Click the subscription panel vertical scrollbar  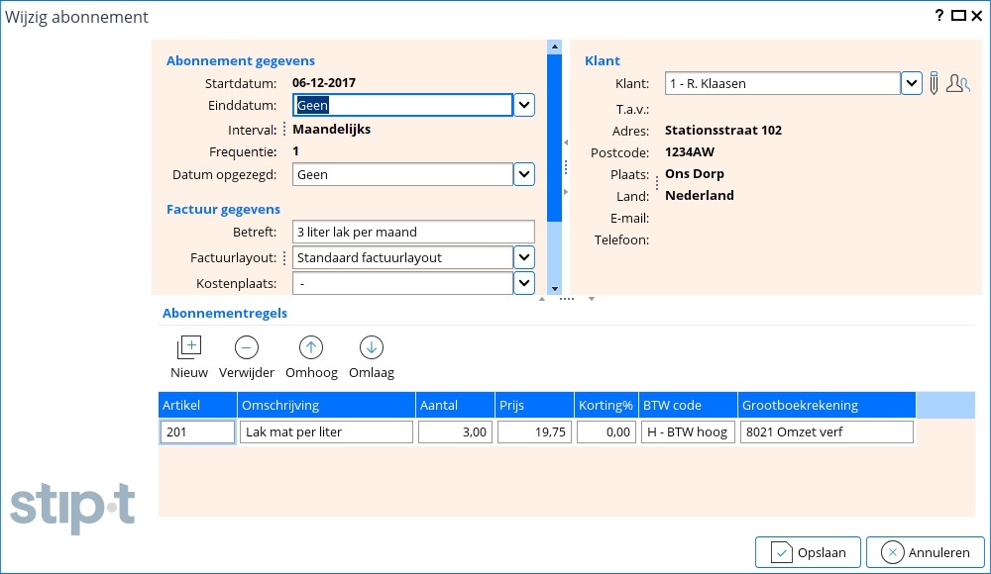554,139
